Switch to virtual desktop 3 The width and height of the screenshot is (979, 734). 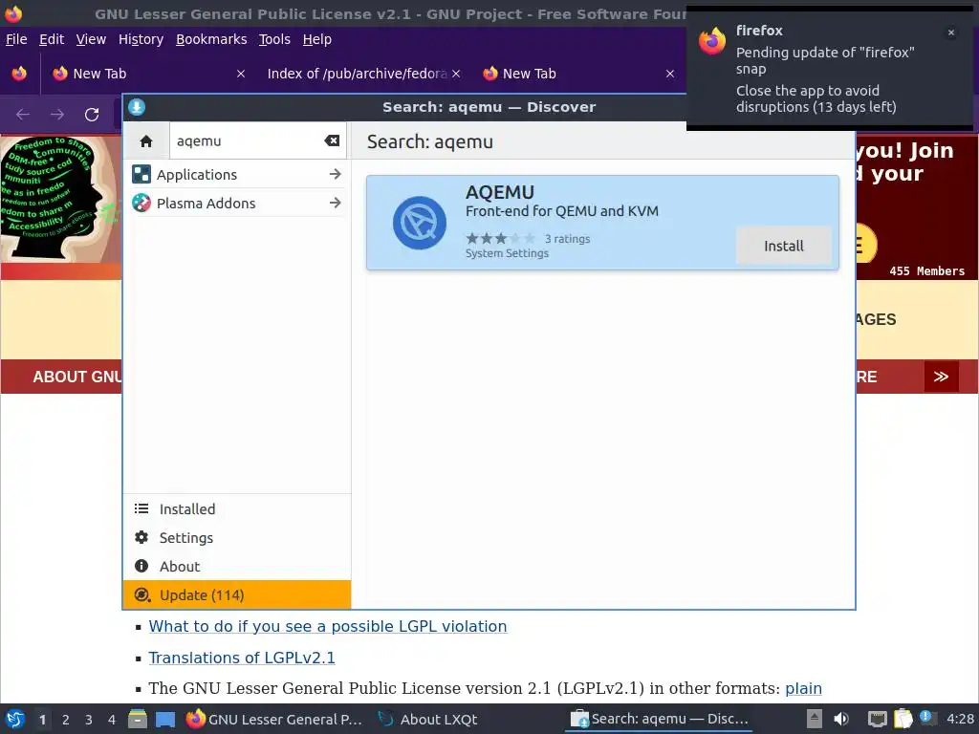click(88, 720)
